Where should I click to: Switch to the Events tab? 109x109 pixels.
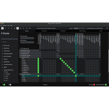pos(101,31)
